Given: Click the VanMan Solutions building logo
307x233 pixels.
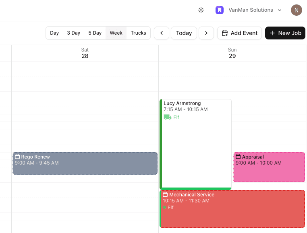Looking at the screenshot, I should coord(220,10).
